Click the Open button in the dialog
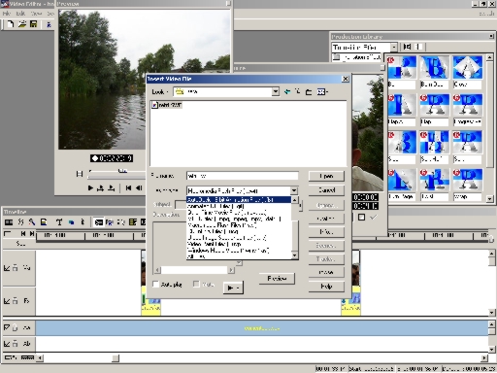 [x=326, y=176]
